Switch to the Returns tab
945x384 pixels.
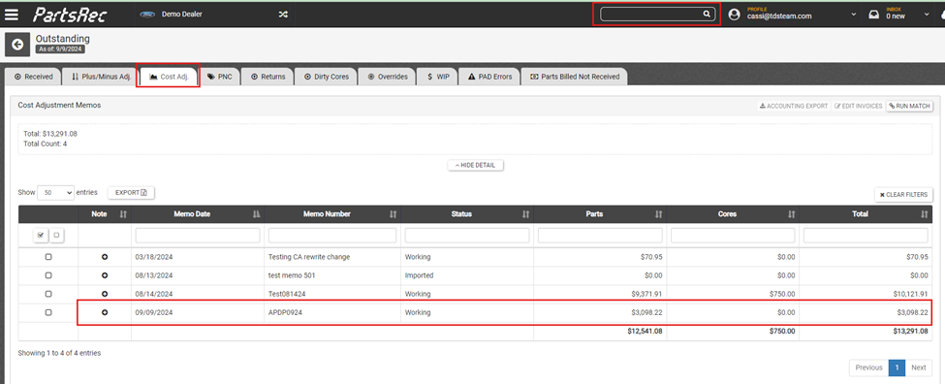[x=268, y=77]
